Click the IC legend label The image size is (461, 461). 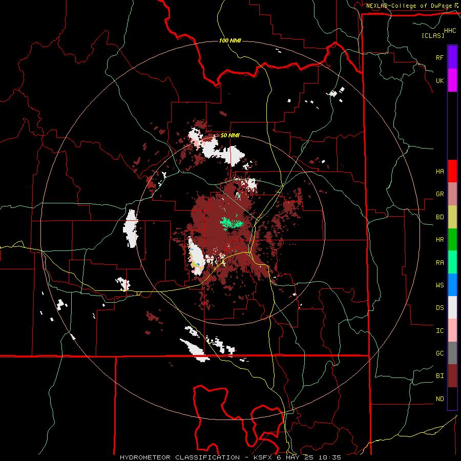(x=439, y=331)
